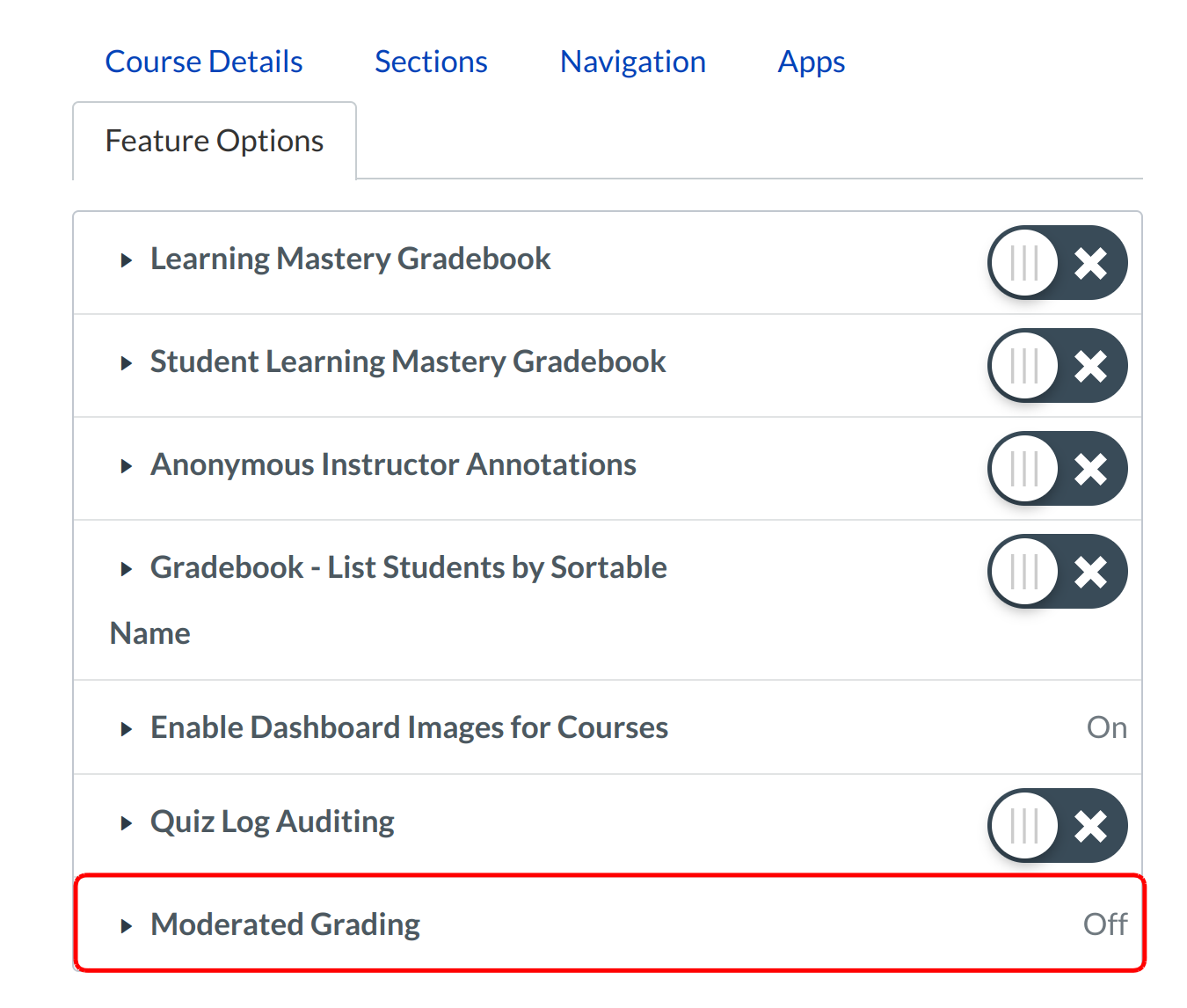Click the On status for Dashboard Images
1187x1008 pixels.
[1106, 727]
